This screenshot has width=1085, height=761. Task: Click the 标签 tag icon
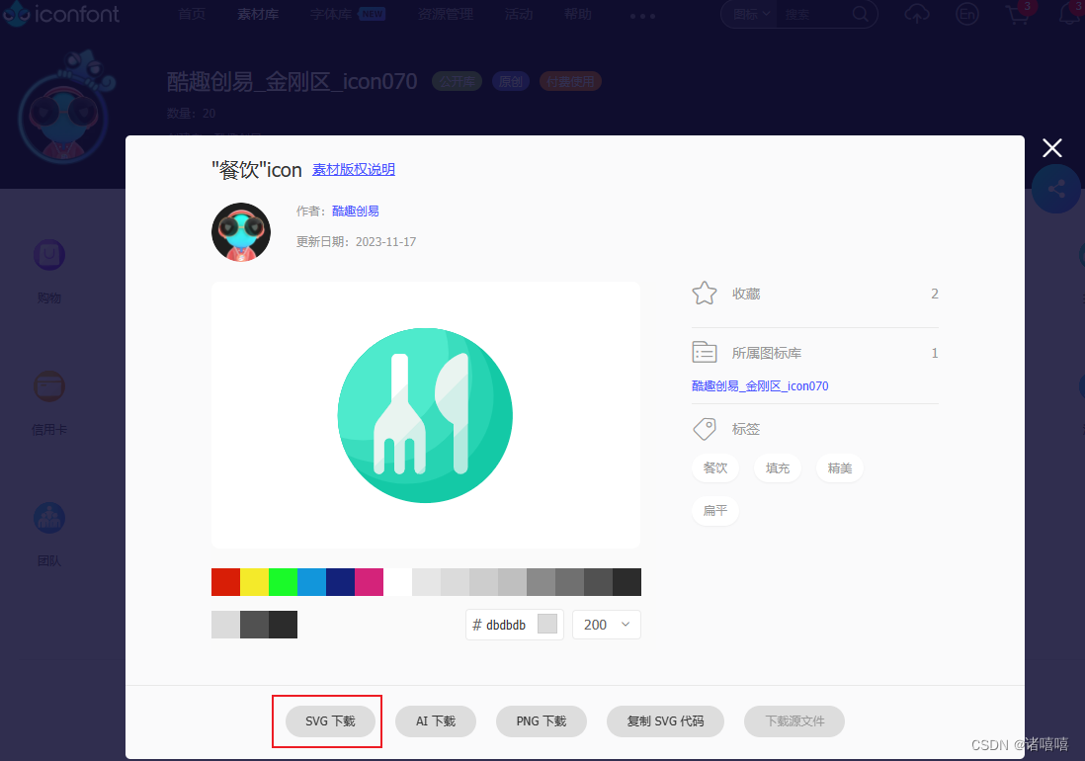coord(705,429)
